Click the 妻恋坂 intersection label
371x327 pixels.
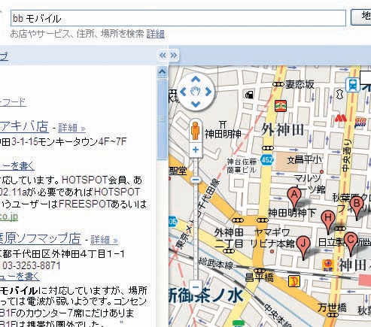tap(300, 84)
